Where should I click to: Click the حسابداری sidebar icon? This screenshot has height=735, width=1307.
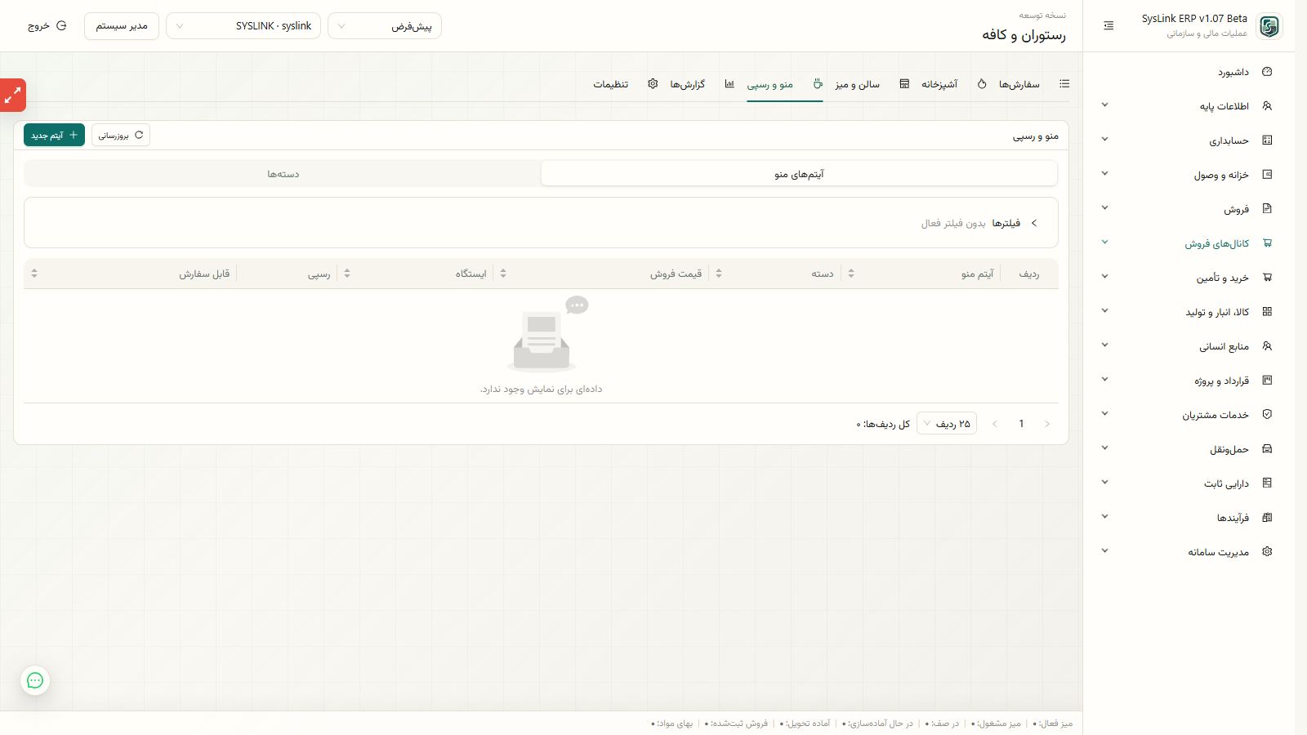[x=1267, y=140]
